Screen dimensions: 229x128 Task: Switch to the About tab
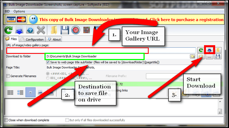pos(54,40)
